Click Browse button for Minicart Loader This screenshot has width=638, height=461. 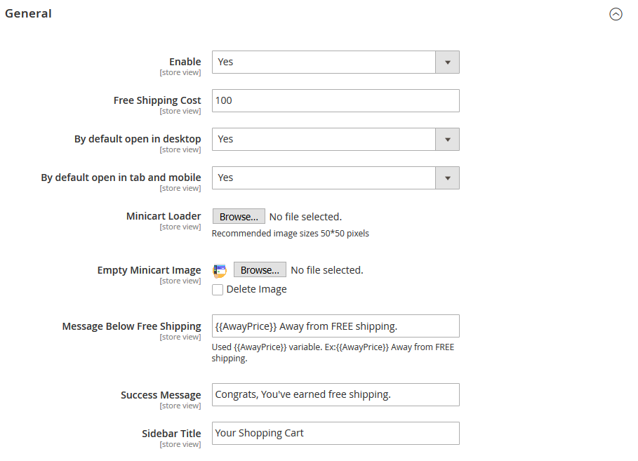click(239, 217)
